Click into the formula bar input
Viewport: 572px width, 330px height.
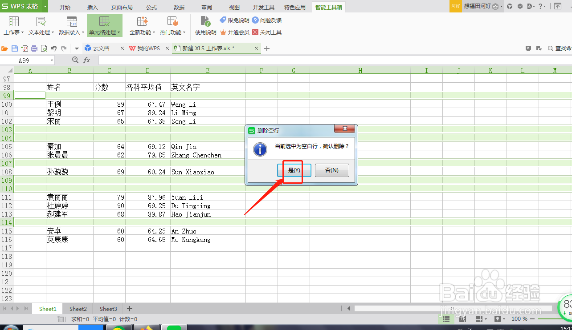point(335,60)
